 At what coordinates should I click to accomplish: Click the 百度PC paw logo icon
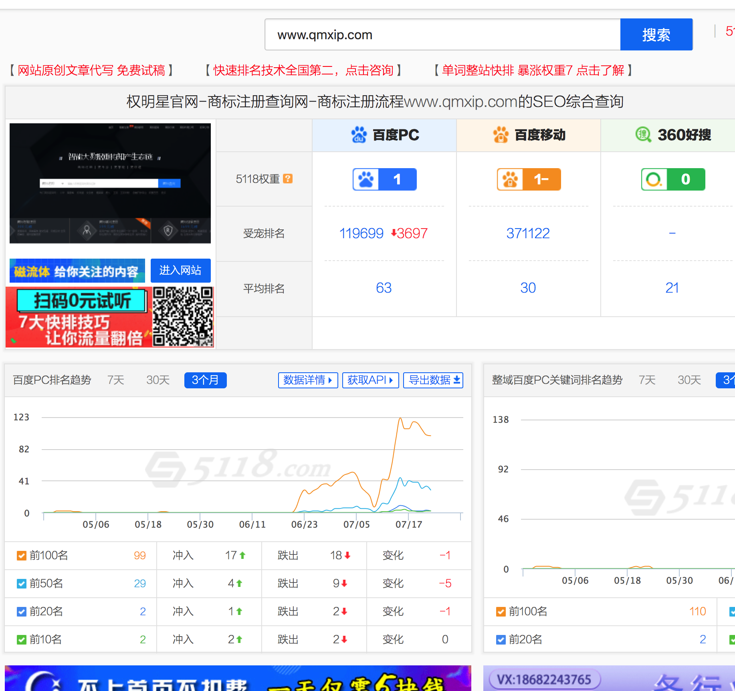coord(359,135)
